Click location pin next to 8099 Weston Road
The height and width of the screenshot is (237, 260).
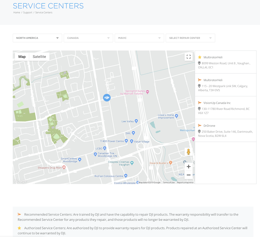click(x=199, y=63)
